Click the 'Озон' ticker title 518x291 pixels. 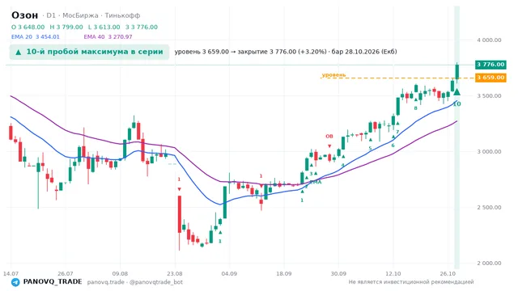(x=25, y=15)
